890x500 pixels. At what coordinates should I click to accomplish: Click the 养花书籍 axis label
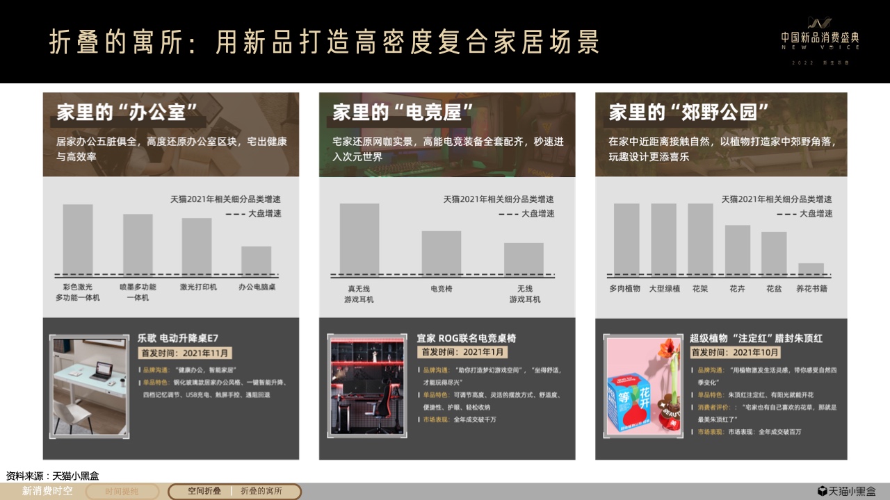click(x=811, y=288)
